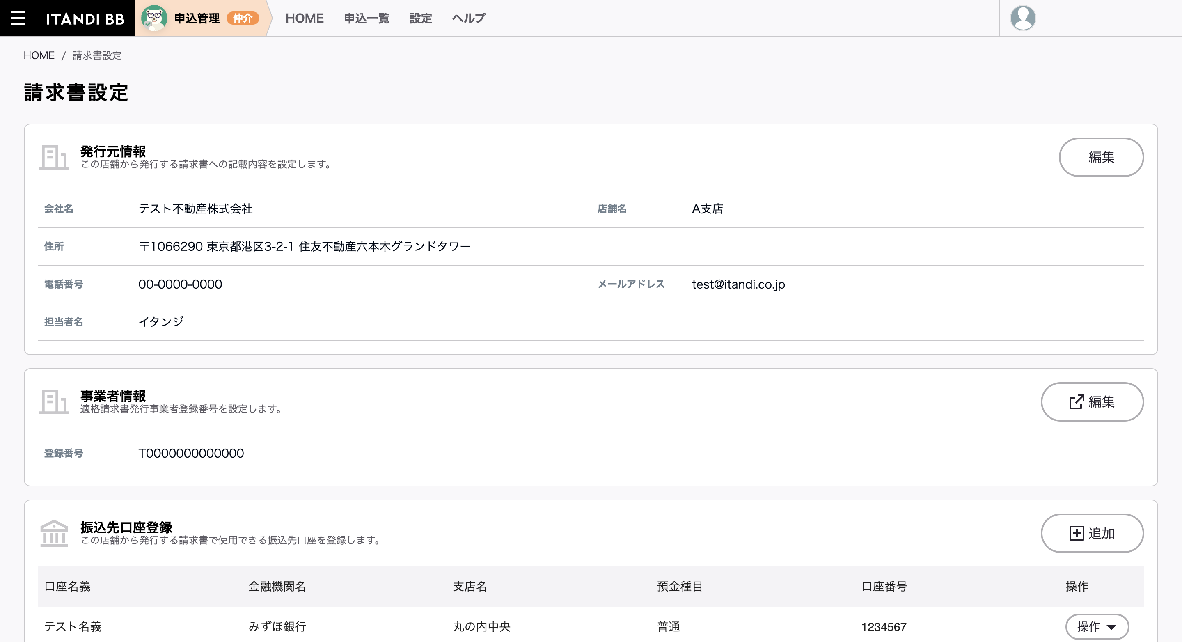Click 普通 deposit type cell

tap(668, 626)
